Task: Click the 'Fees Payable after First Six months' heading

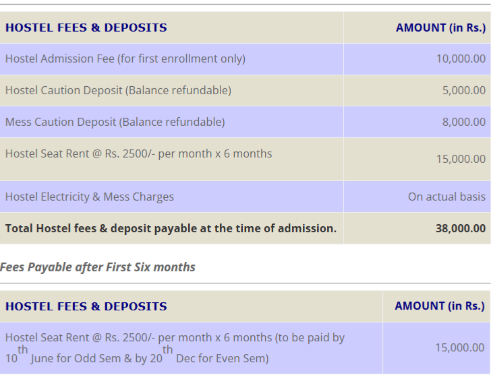Action: pyautogui.click(x=98, y=267)
